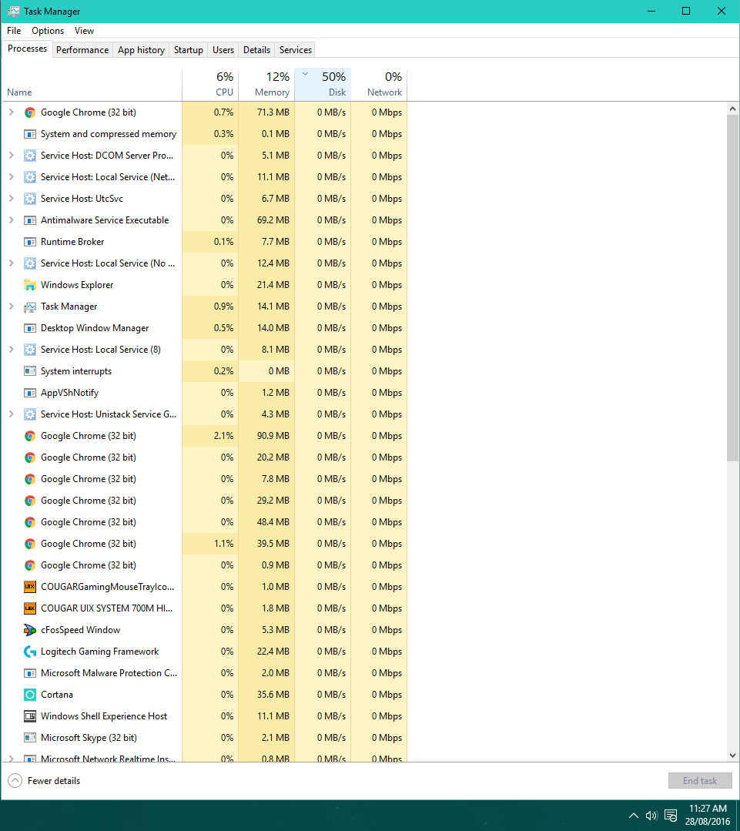
Task: Open the File menu
Action: pyautogui.click(x=14, y=31)
